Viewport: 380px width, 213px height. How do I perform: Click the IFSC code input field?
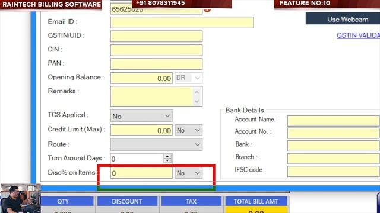(x=334, y=171)
